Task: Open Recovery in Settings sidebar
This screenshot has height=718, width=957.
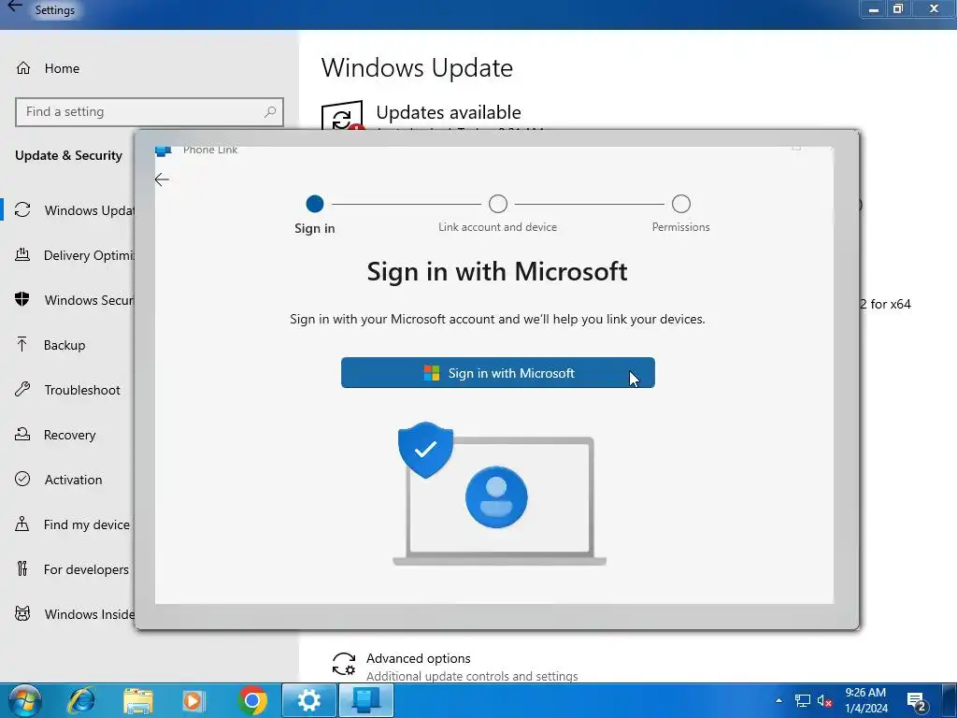Action: pyautogui.click(x=68, y=435)
